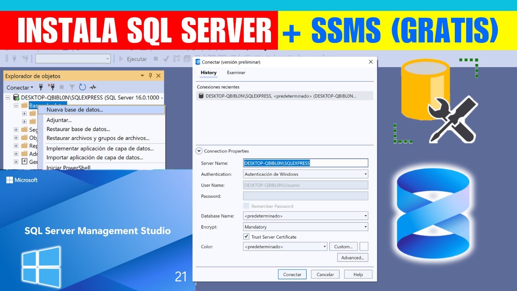This screenshot has width=517, height=291.
Task: Expand the Adm... folder node
Action: [16, 154]
